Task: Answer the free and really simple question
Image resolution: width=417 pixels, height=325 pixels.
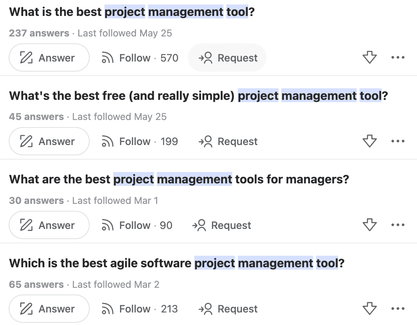Action: click(x=49, y=141)
